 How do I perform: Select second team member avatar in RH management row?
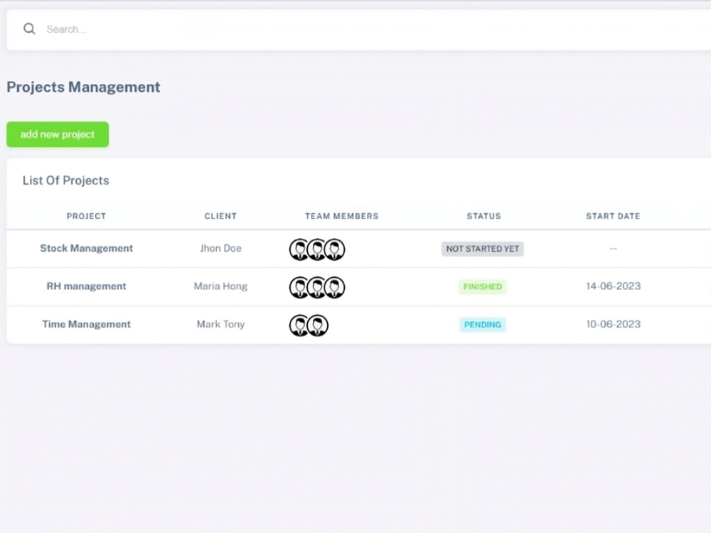click(317, 287)
